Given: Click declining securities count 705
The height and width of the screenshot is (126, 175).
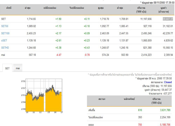Looking at the screenshot, I should [140, 125].
